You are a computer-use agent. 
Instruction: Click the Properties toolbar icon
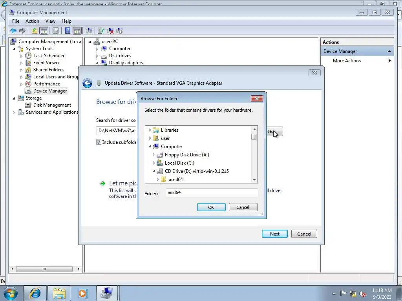point(55,31)
